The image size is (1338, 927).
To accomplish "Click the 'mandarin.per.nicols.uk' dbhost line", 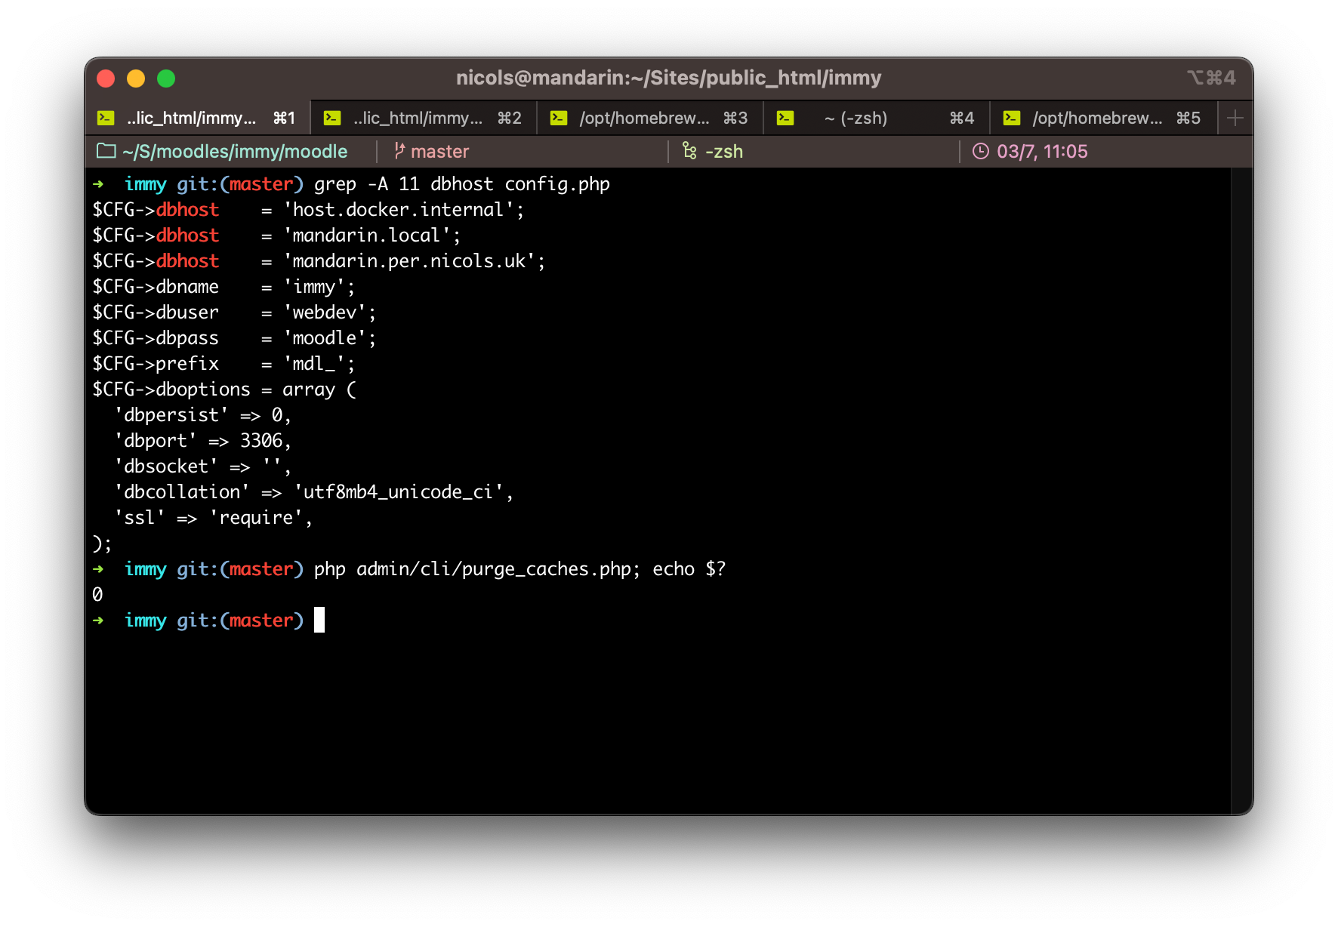I will pos(319,261).
